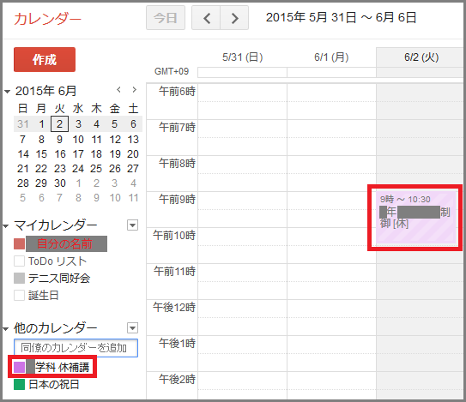Collapse the 他のカレンダー section
466x402 pixels.
[x=6, y=328]
